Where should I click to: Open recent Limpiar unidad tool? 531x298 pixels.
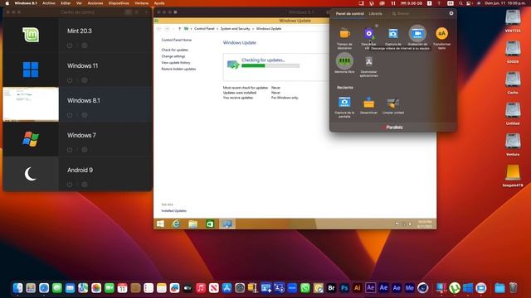click(x=393, y=103)
